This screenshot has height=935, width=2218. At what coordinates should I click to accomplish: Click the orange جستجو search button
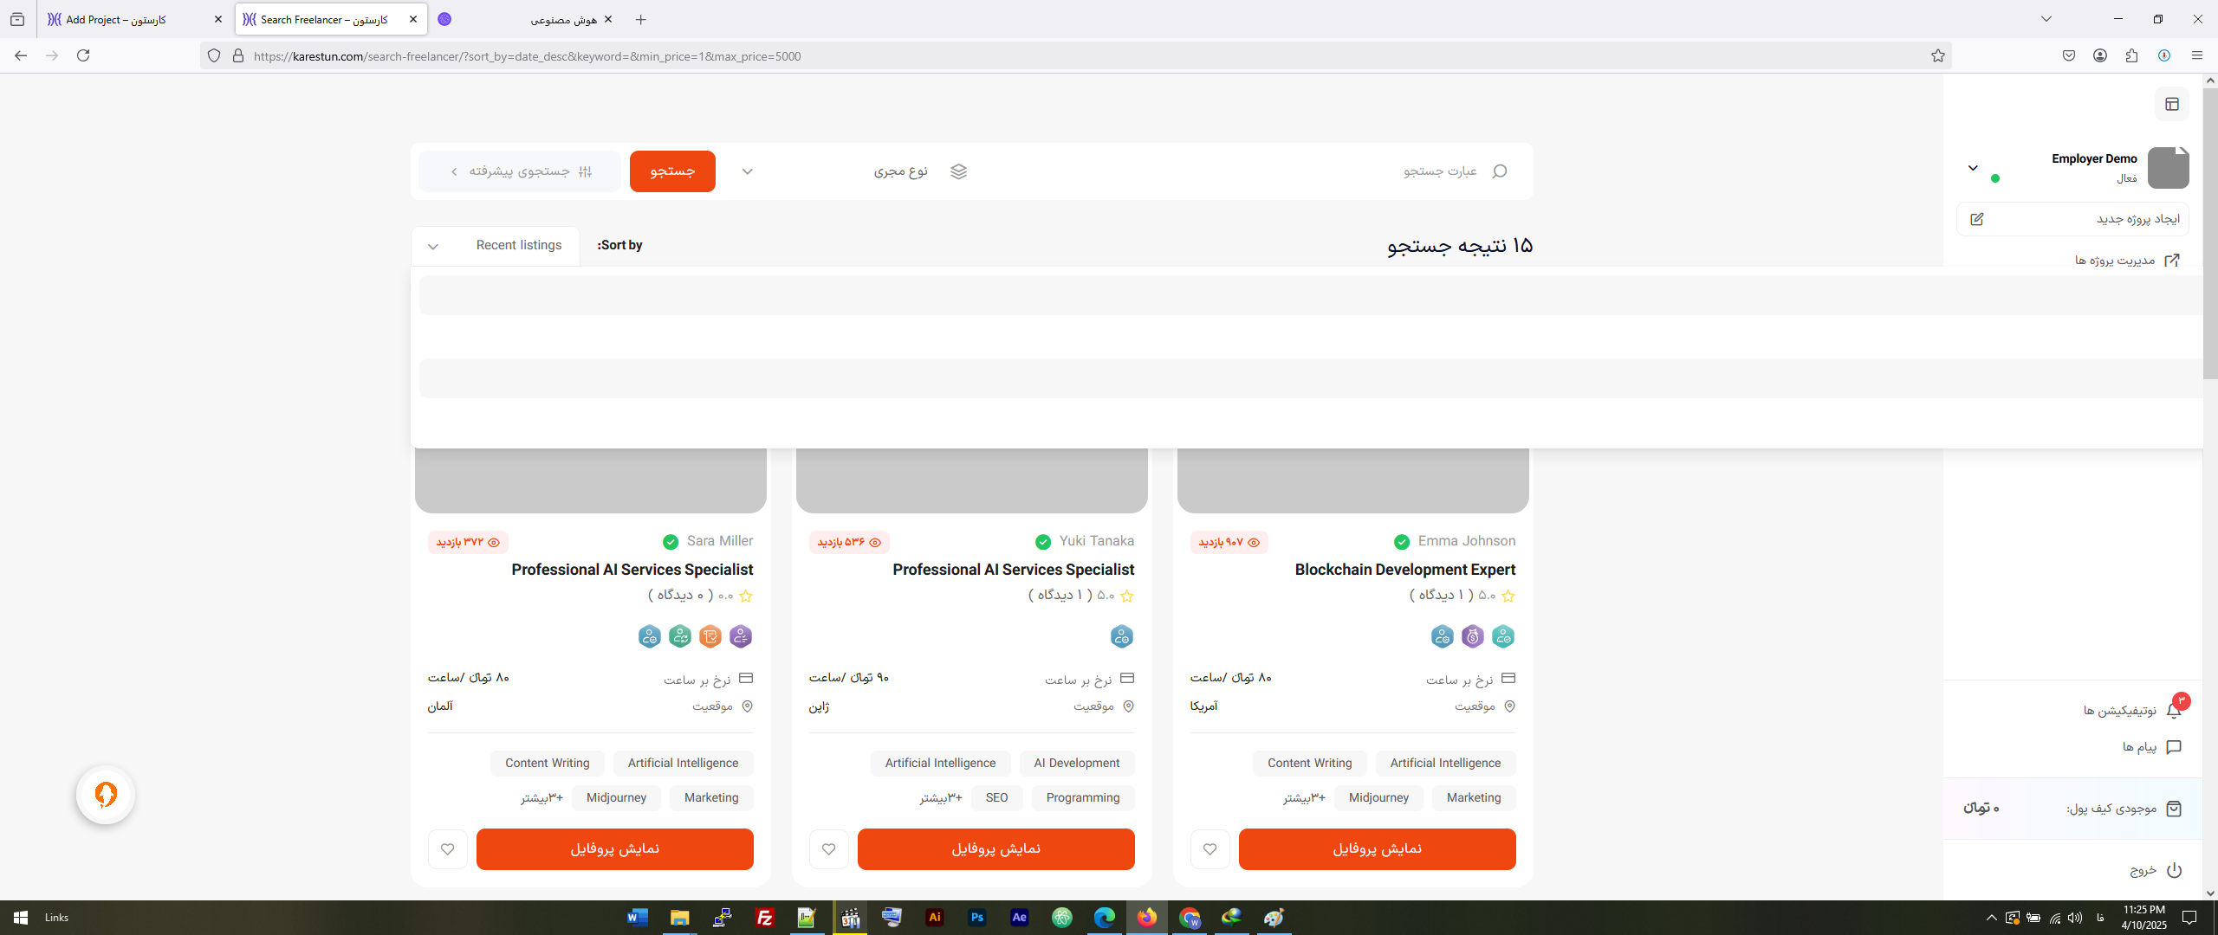tap(672, 171)
